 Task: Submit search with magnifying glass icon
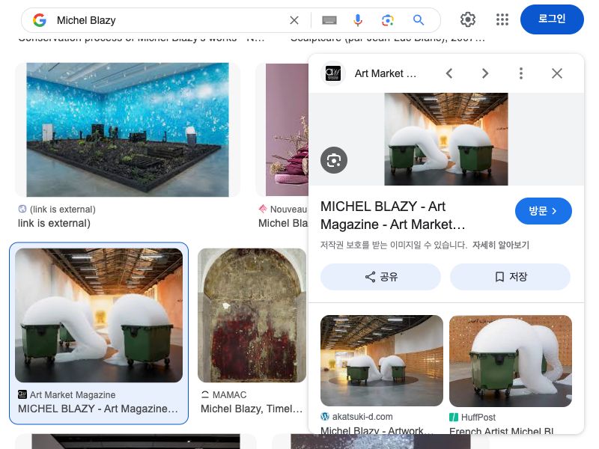[x=419, y=20]
